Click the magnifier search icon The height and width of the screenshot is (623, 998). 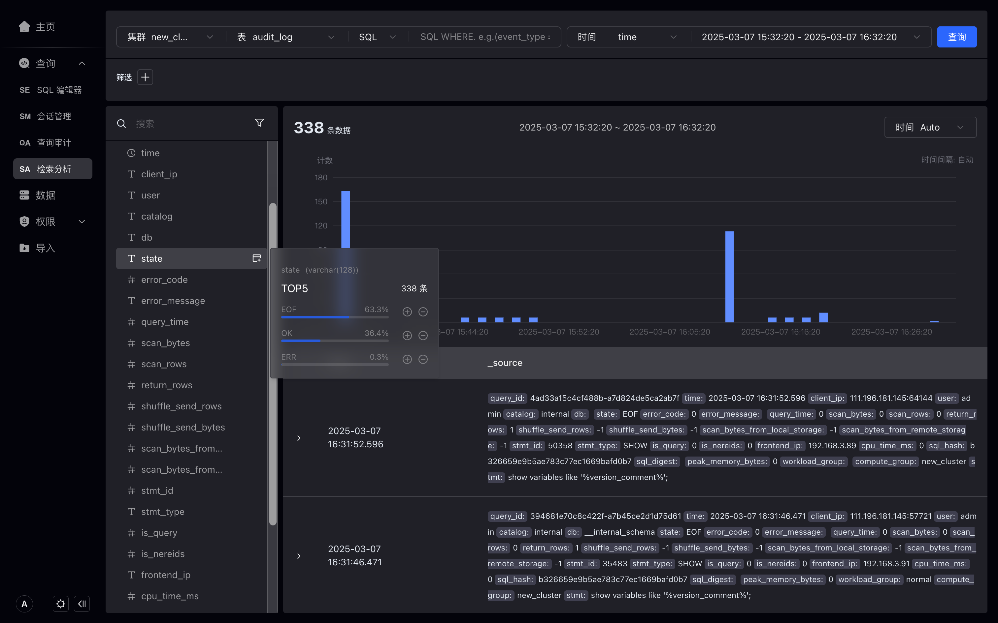[x=121, y=124]
